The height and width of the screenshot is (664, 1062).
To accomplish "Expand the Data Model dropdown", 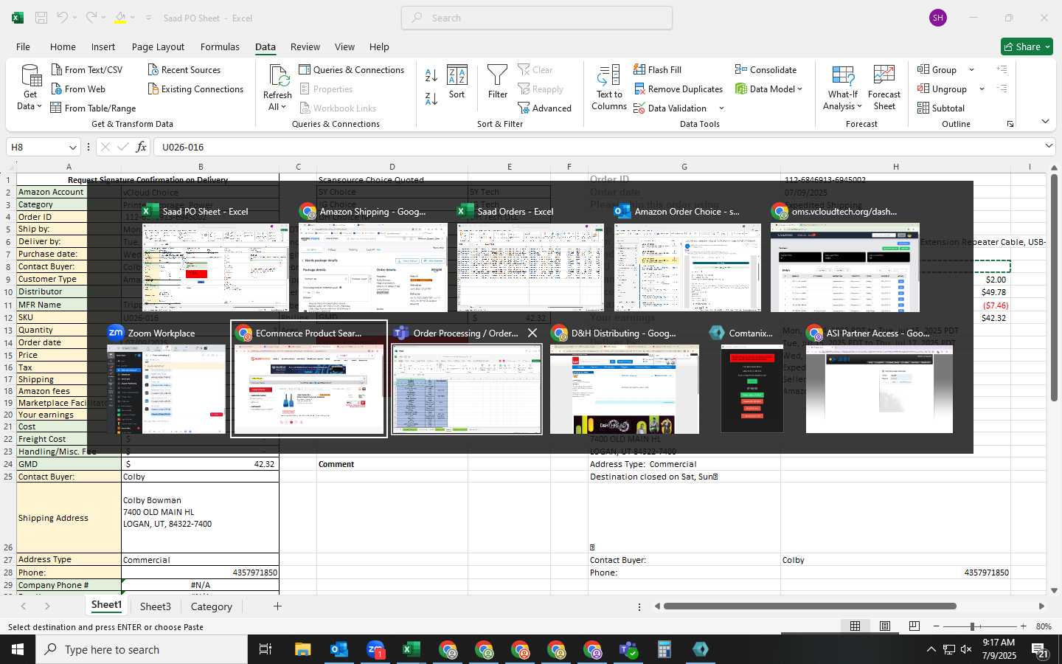I will (x=799, y=89).
